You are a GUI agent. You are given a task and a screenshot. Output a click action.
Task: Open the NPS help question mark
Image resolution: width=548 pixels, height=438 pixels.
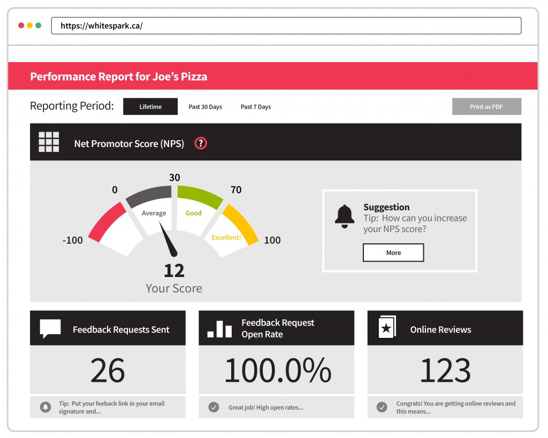pos(201,143)
